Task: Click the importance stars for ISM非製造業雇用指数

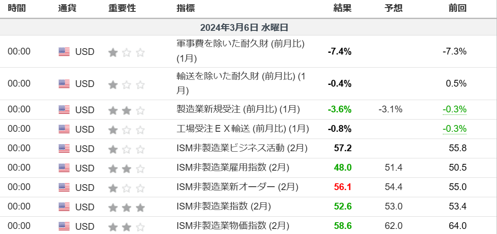Action: [x=127, y=169]
